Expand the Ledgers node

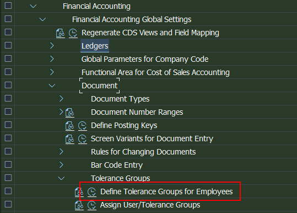click(52, 45)
